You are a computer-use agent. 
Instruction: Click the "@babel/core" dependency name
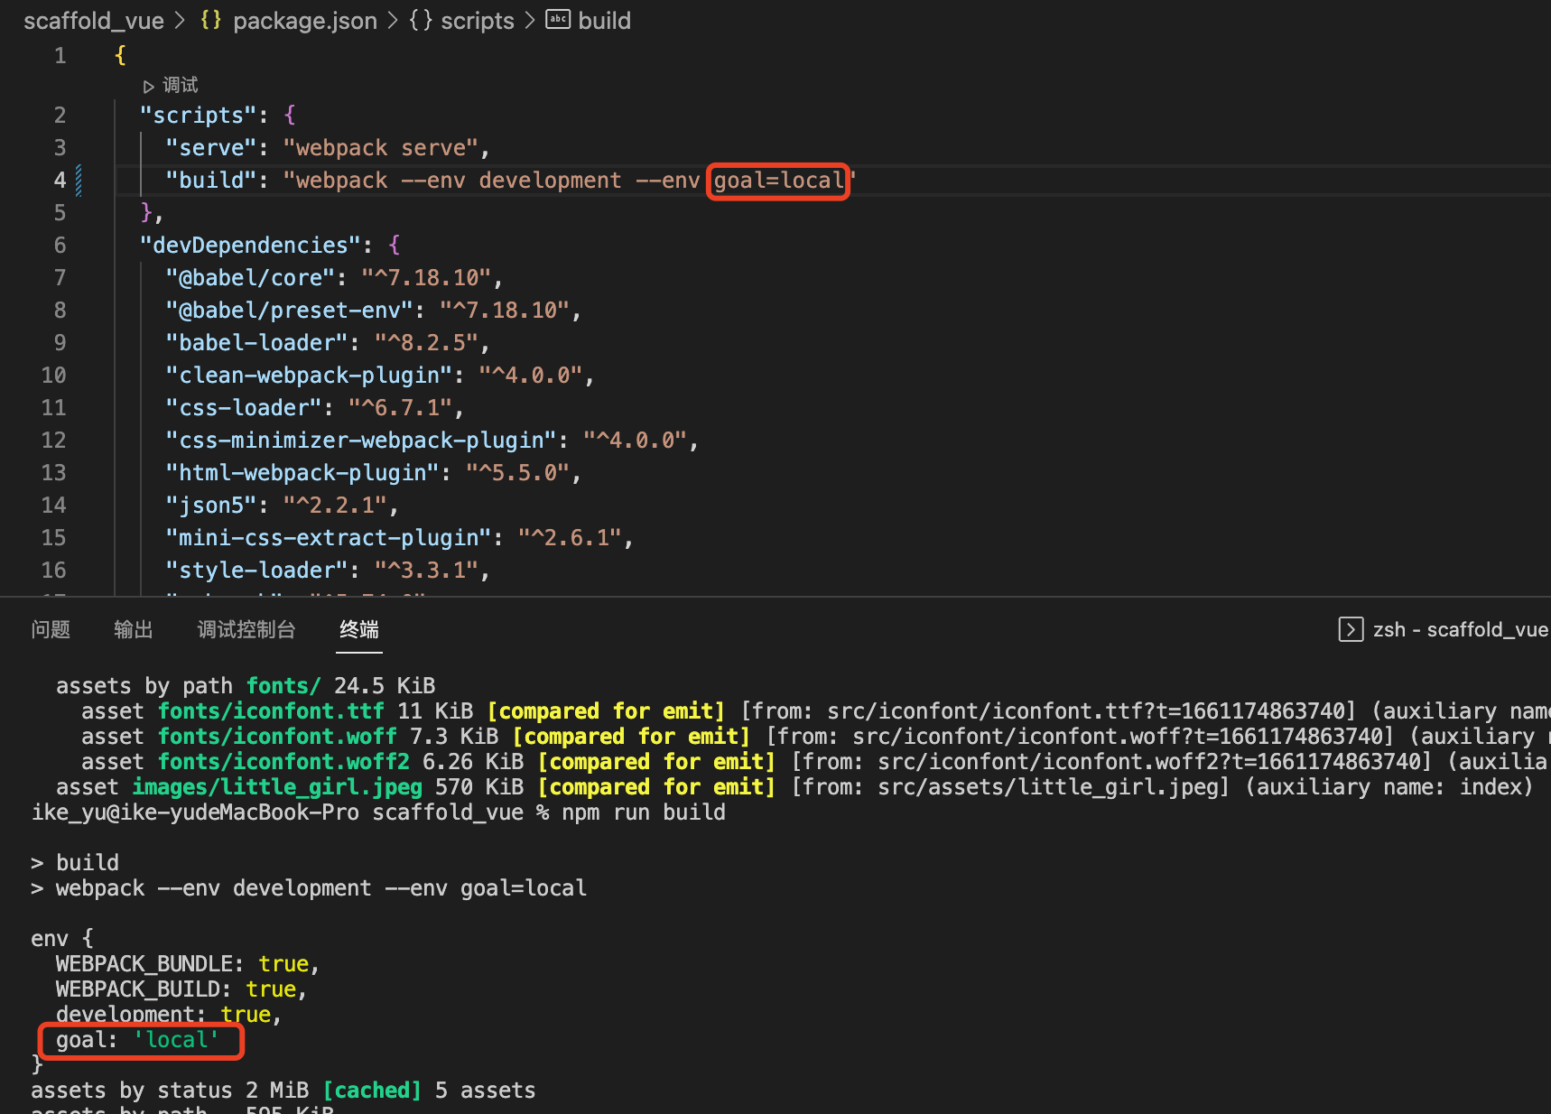click(x=251, y=278)
